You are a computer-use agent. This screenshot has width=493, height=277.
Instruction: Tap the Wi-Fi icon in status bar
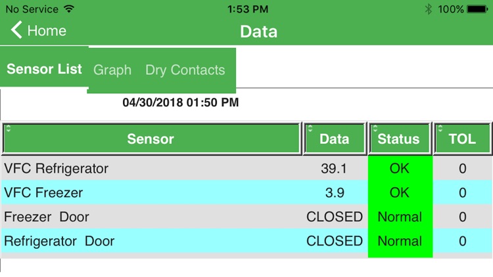pyautogui.click(x=69, y=9)
